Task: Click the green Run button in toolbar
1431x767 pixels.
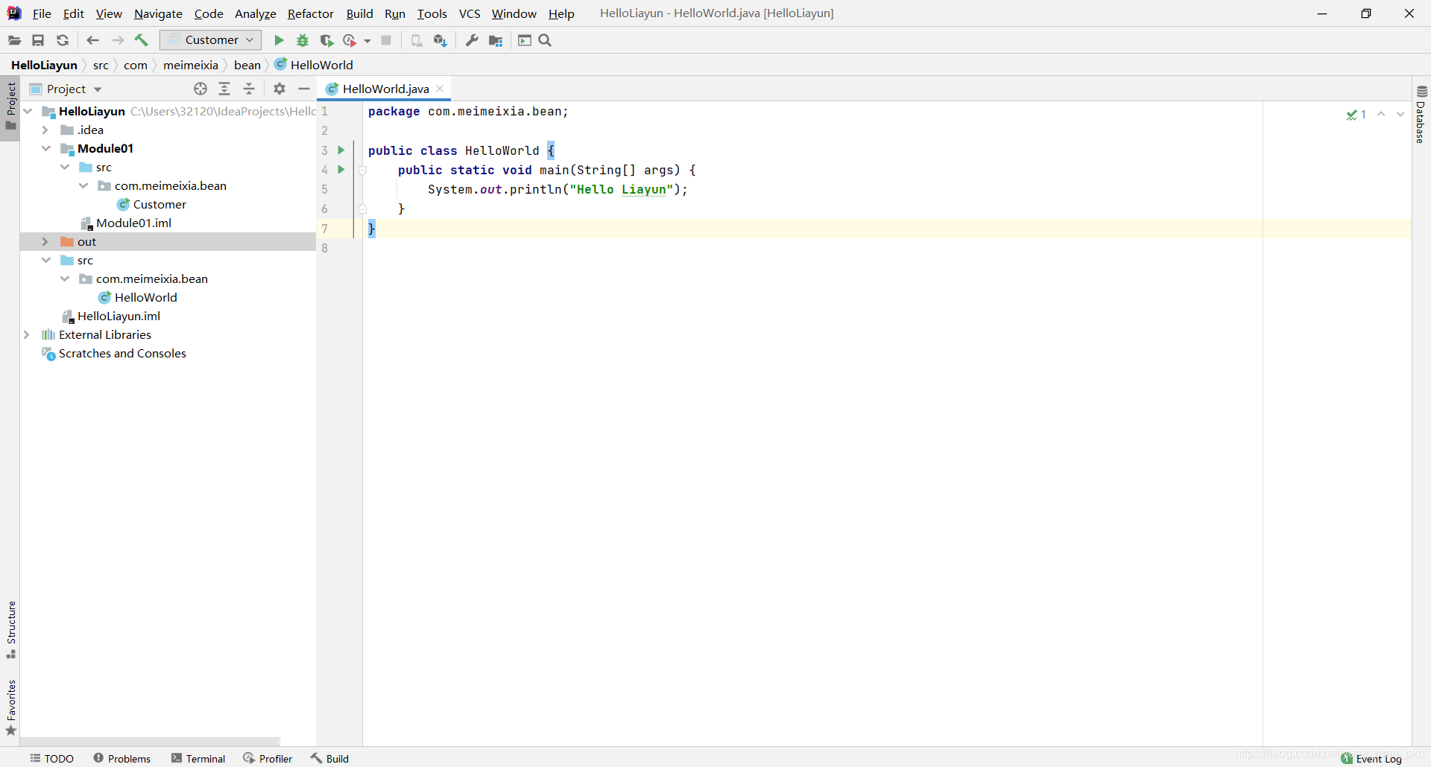Action: 279,40
